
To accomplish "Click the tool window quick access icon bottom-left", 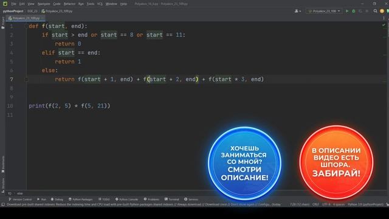I will pyautogui.click(x=3, y=204).
